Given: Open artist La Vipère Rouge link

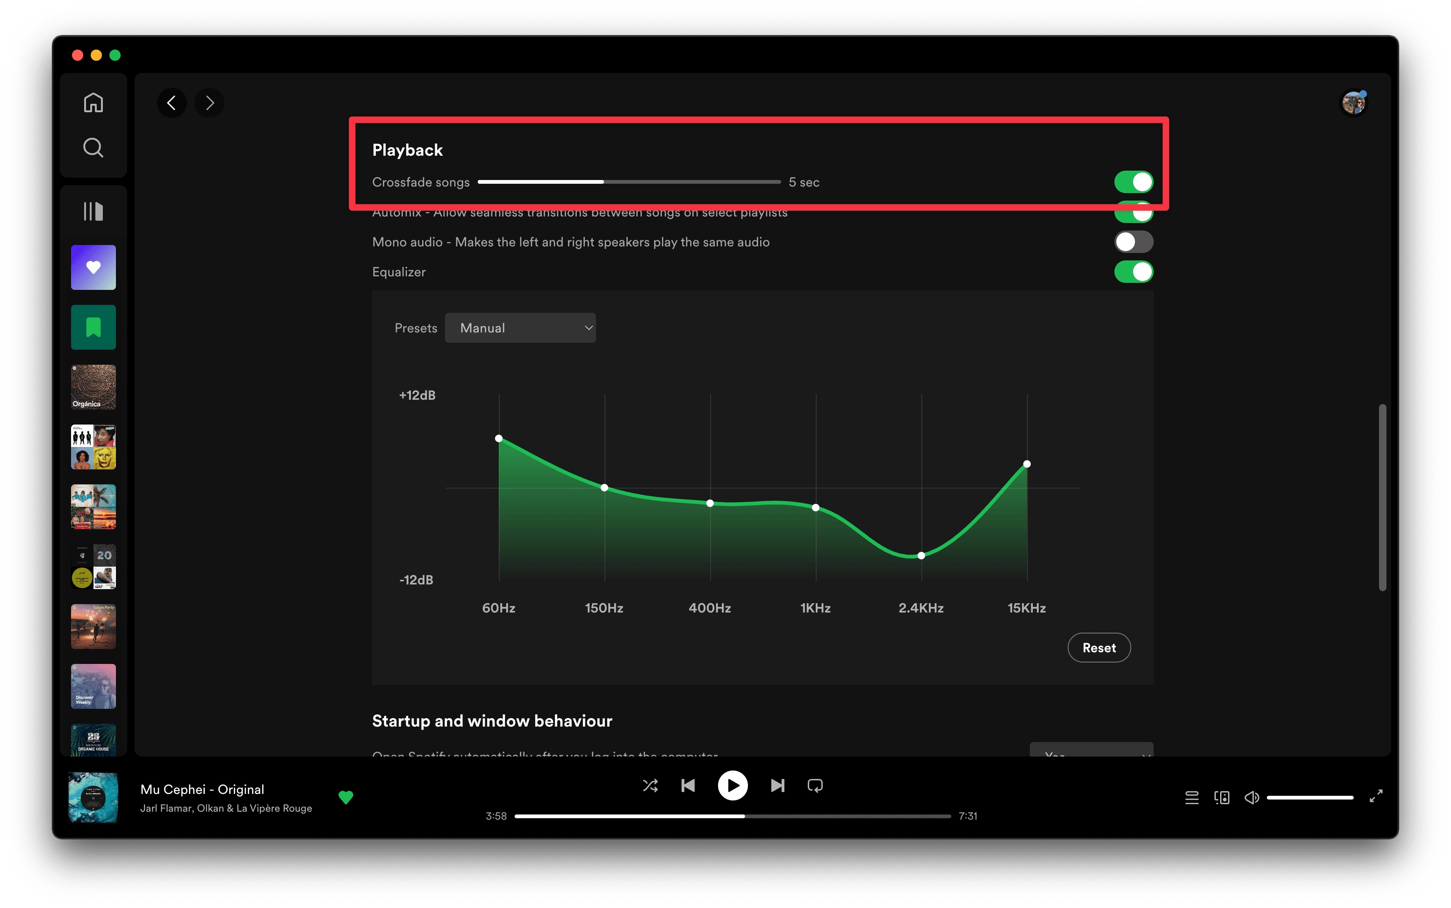Looking at the screenshot, I should (274, 808).
